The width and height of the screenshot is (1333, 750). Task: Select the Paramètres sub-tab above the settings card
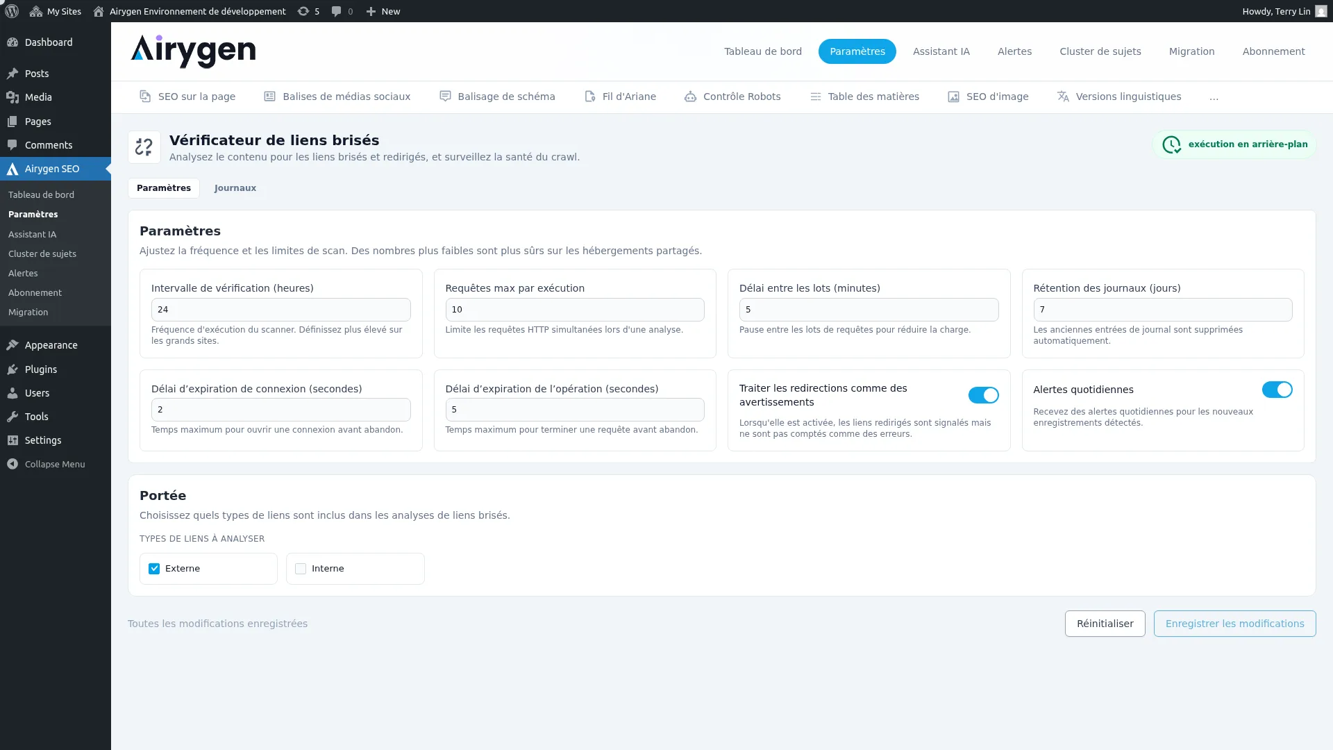click(x=164, y=188)
